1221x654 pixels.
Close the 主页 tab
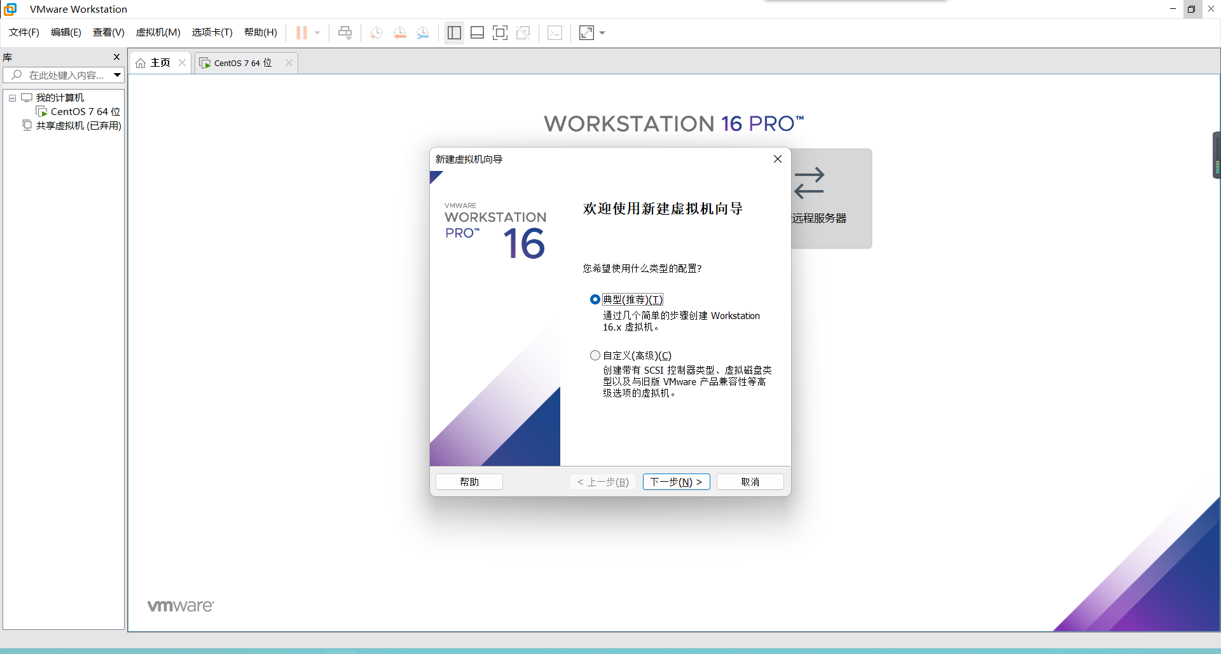tap(183, 63)
